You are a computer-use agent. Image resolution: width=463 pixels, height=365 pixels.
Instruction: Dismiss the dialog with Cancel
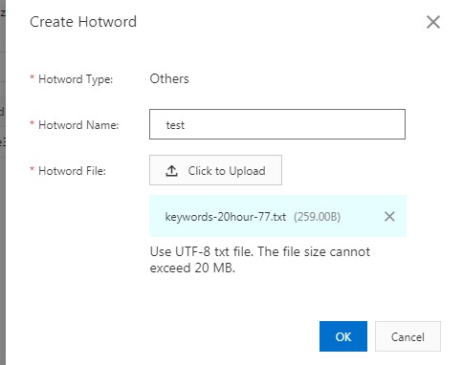pos(408,336)
